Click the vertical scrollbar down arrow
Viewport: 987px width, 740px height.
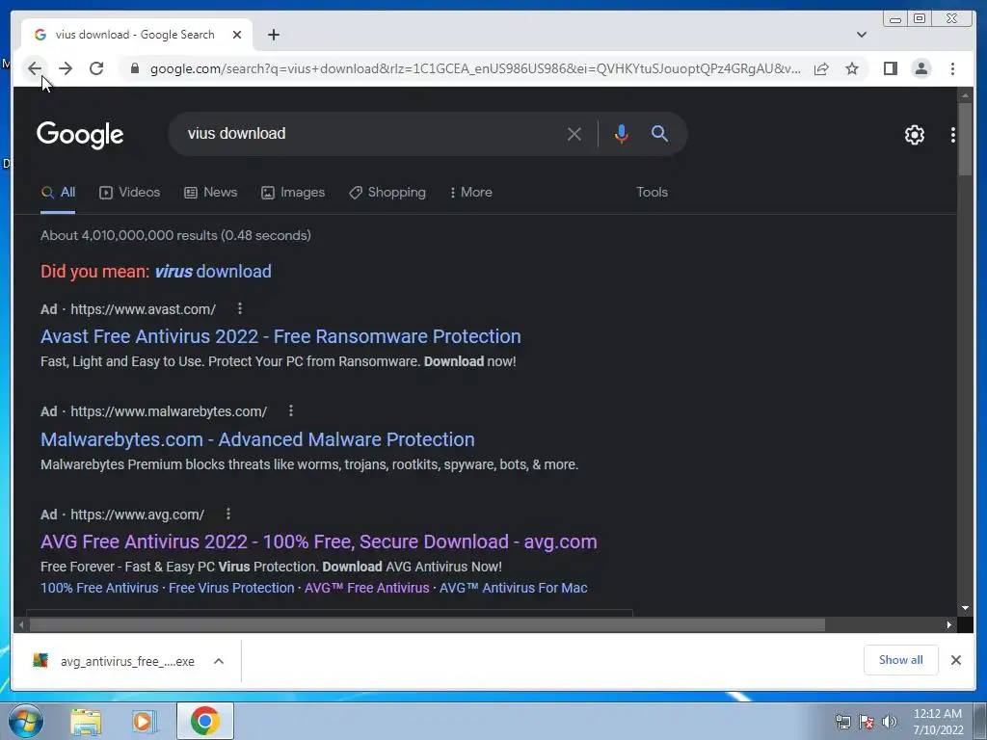[965, 609]
